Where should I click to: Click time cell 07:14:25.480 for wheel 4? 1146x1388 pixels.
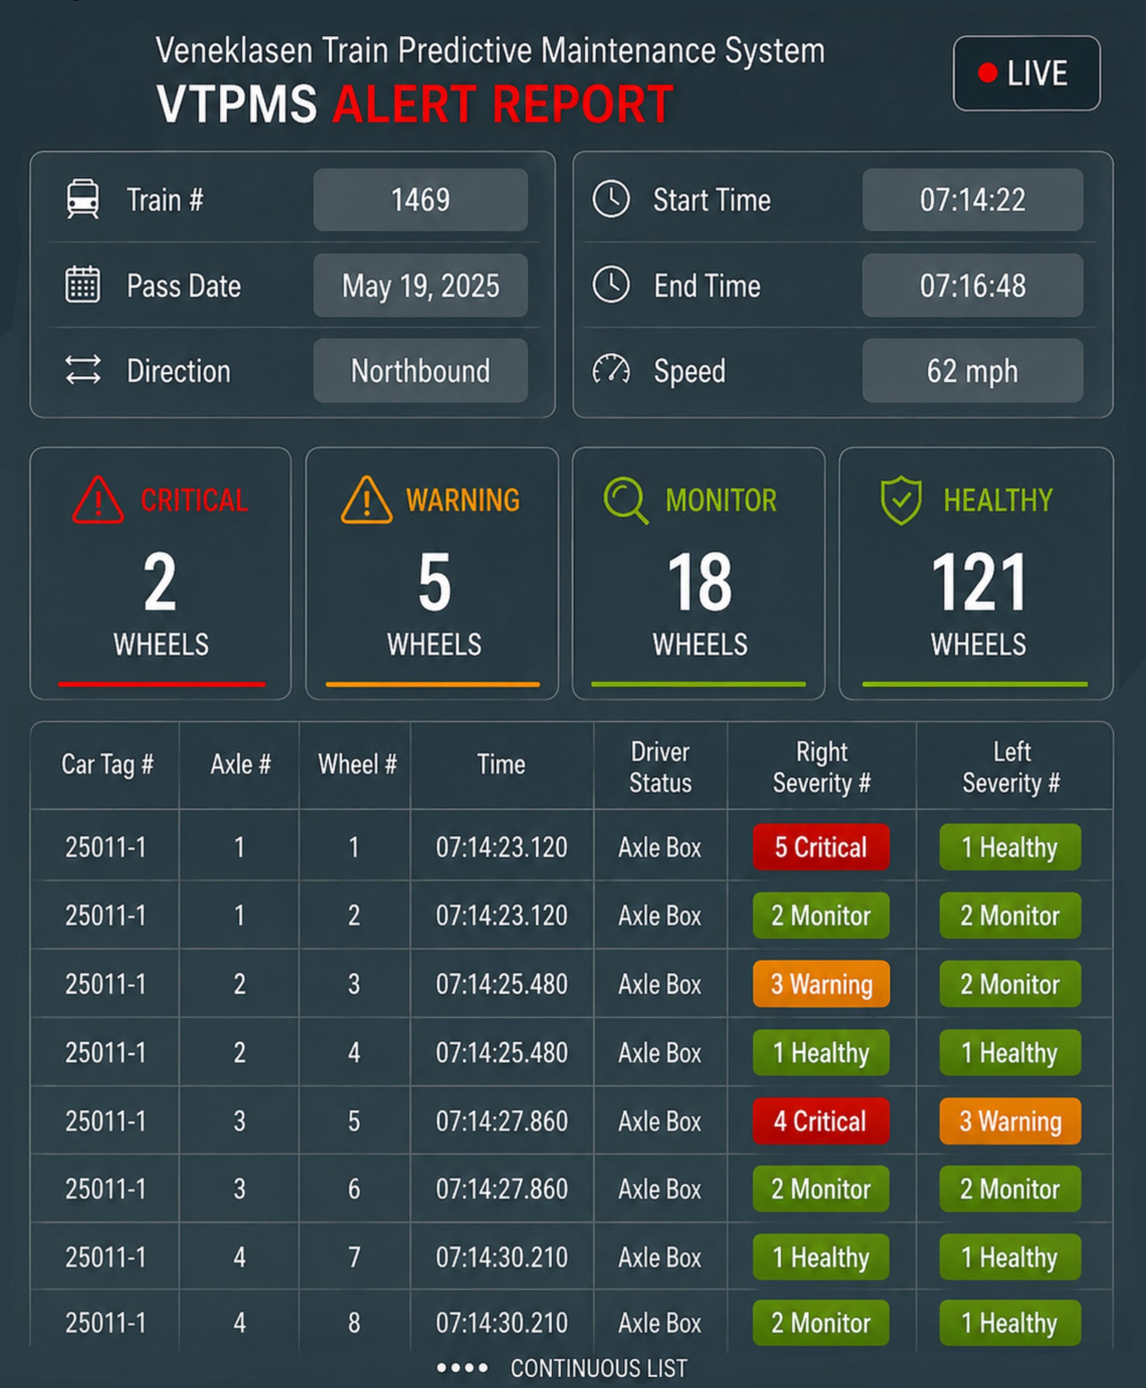click(x=502, y=1052)
